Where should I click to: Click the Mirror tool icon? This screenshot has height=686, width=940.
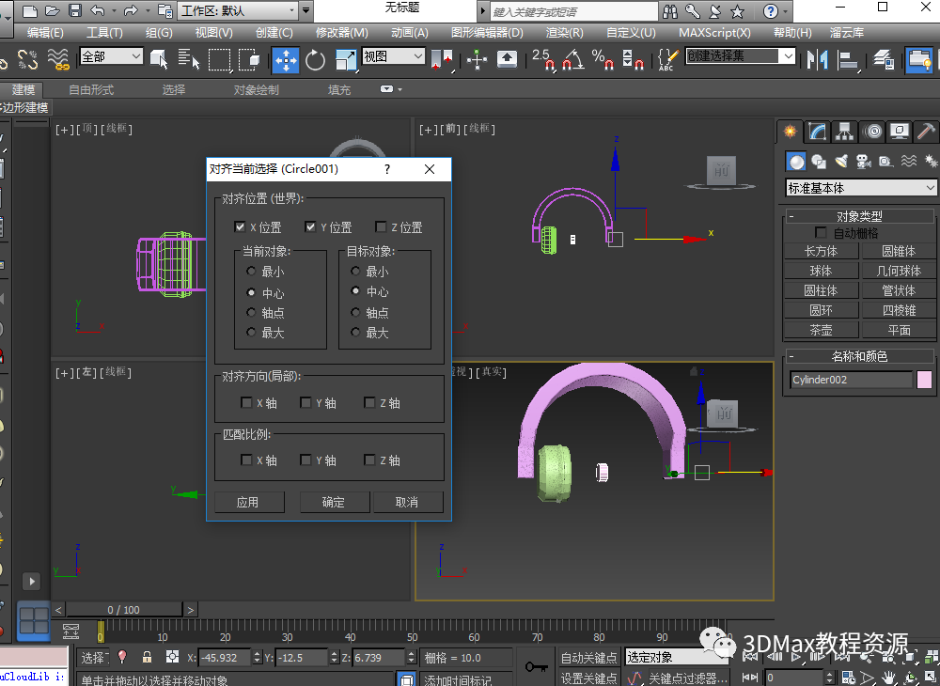[x=818, y=60]
